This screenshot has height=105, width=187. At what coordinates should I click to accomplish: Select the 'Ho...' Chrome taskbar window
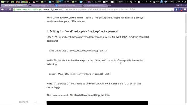pyautogui.click(x=60, y=2)
